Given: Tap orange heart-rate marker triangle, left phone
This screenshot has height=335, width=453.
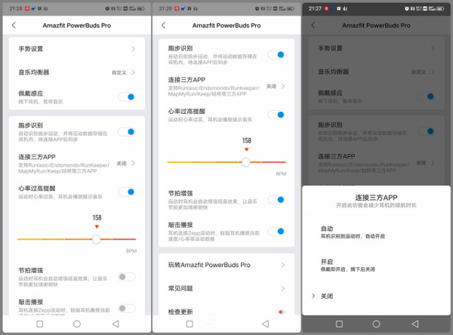Looking at the screenshot, I should coord(97,226).
